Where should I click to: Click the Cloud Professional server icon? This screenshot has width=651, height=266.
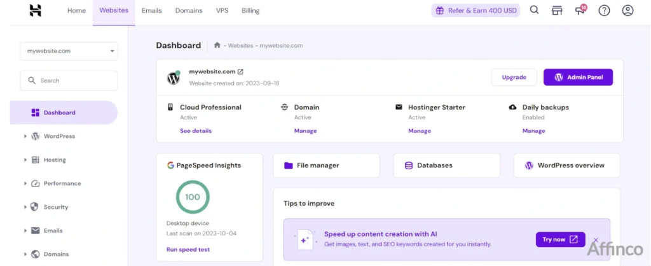click(x=170, y=108)
